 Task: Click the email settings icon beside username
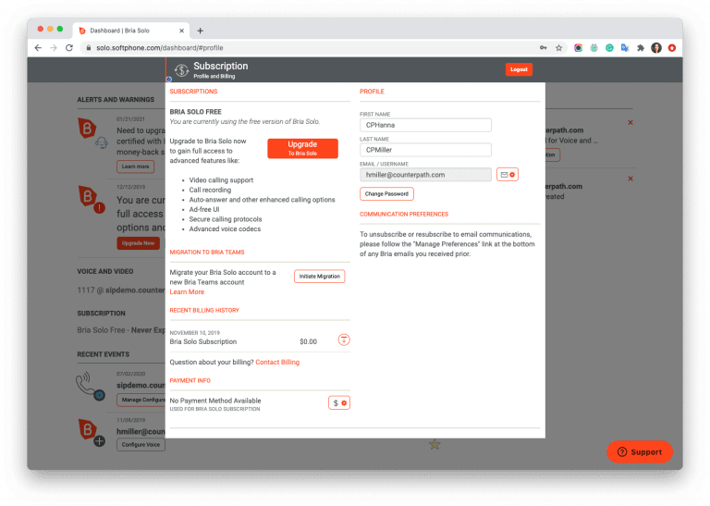click(x=507, y=174)
